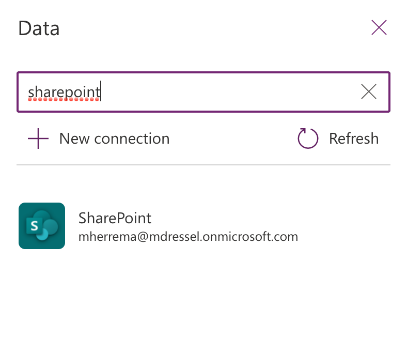The image size is (407, 338).
Task: Click the "Refresh" text label
Action: point(354,139)
